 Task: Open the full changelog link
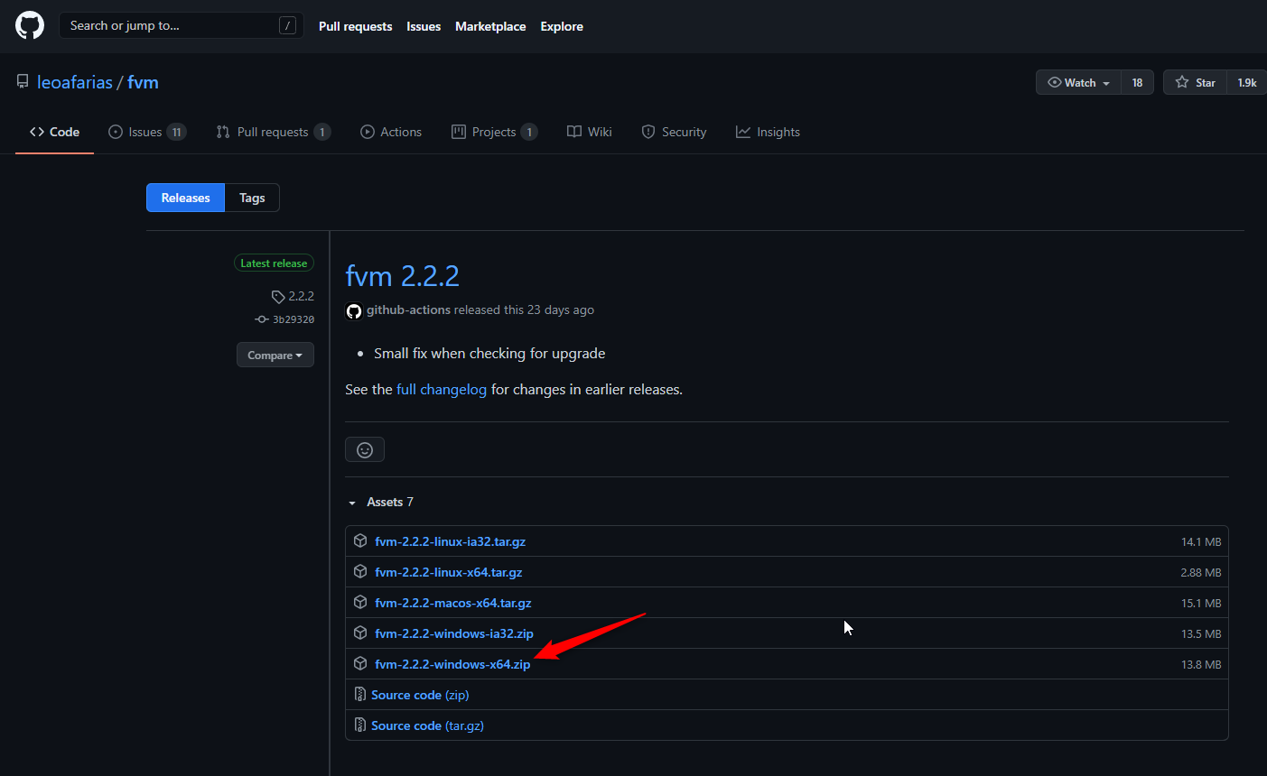tap(442, 390)
